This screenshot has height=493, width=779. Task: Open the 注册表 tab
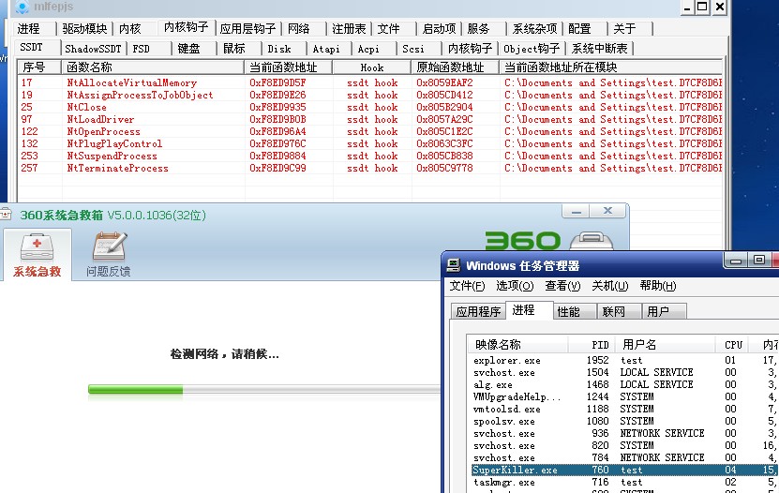click(350, 29)
